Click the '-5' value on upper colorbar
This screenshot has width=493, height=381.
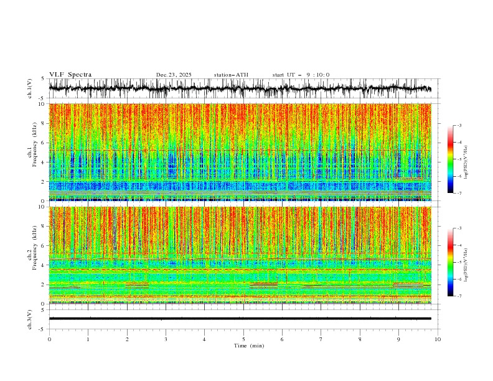coord(459,159)
